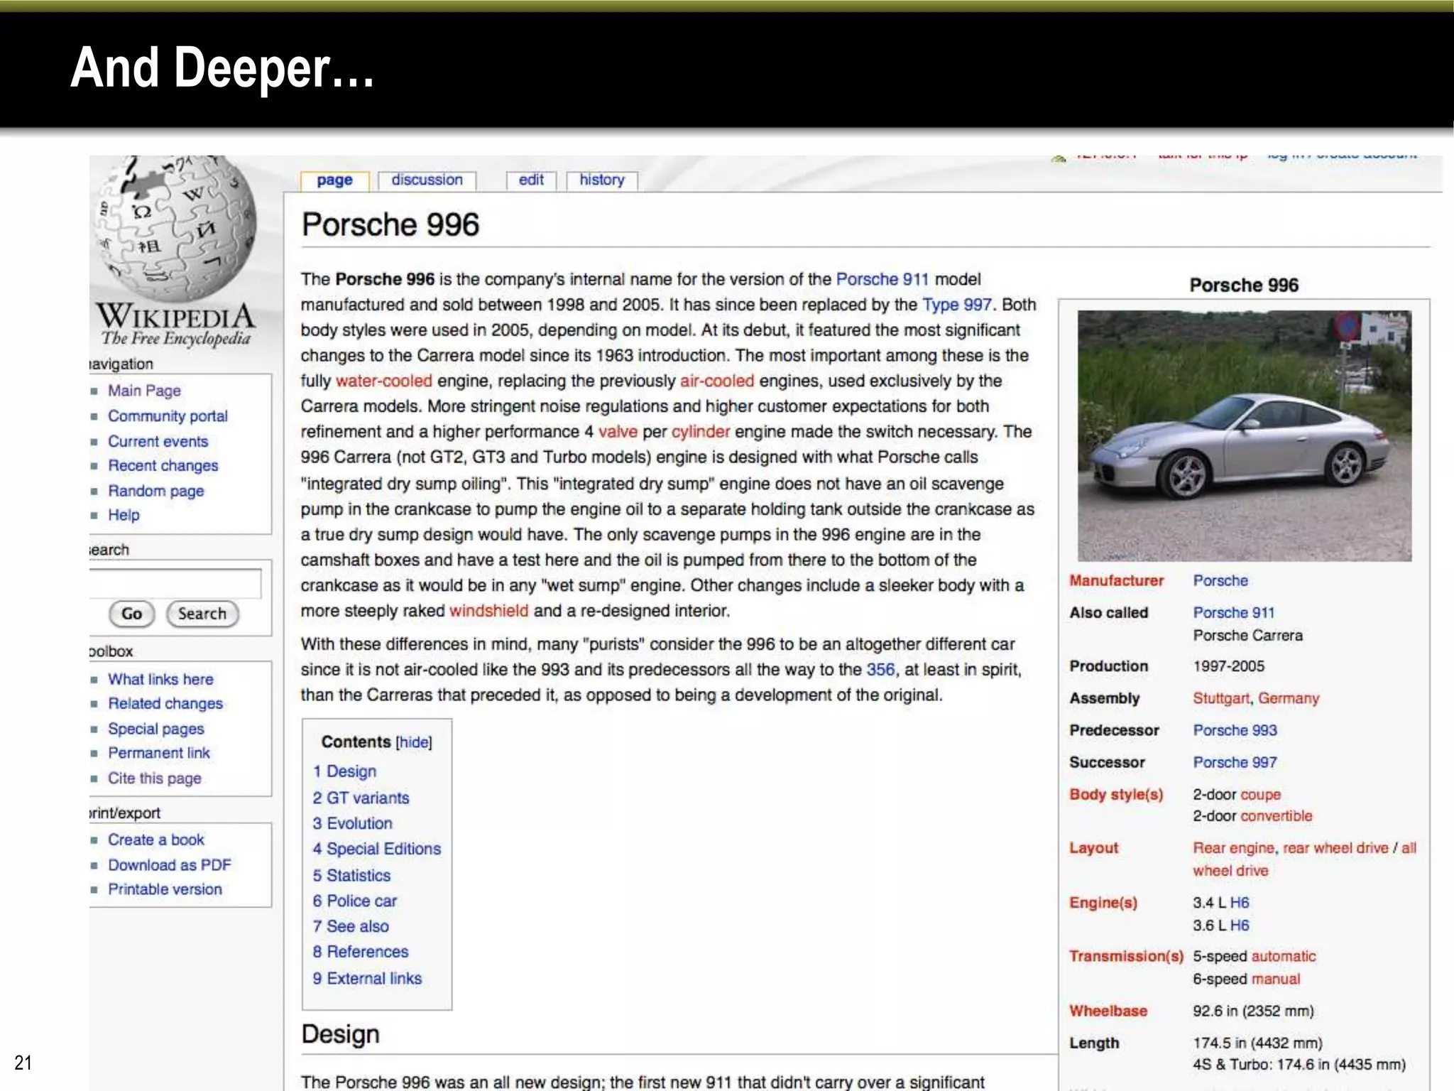Open 'Rear engine' layout link
Screen dimensions: 1454x1091
tap(1234, 848)
